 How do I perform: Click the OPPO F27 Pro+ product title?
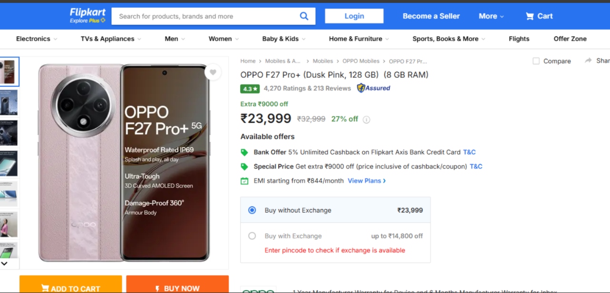[x=334, y=75]
